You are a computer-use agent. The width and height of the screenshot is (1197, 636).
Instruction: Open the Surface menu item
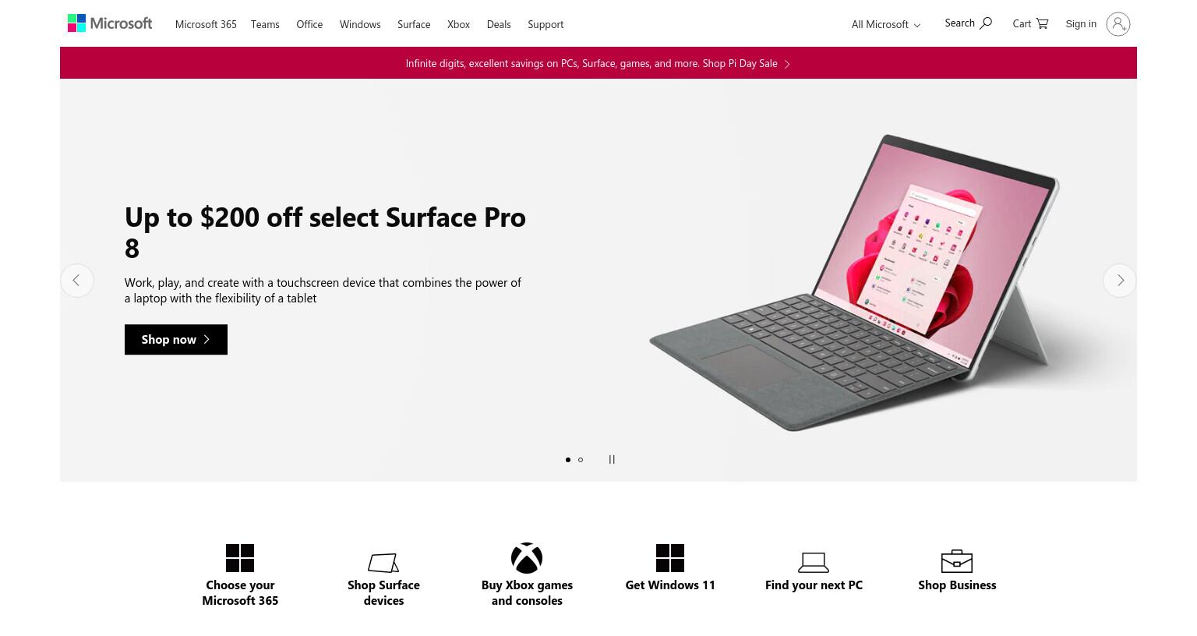(414, 24)
